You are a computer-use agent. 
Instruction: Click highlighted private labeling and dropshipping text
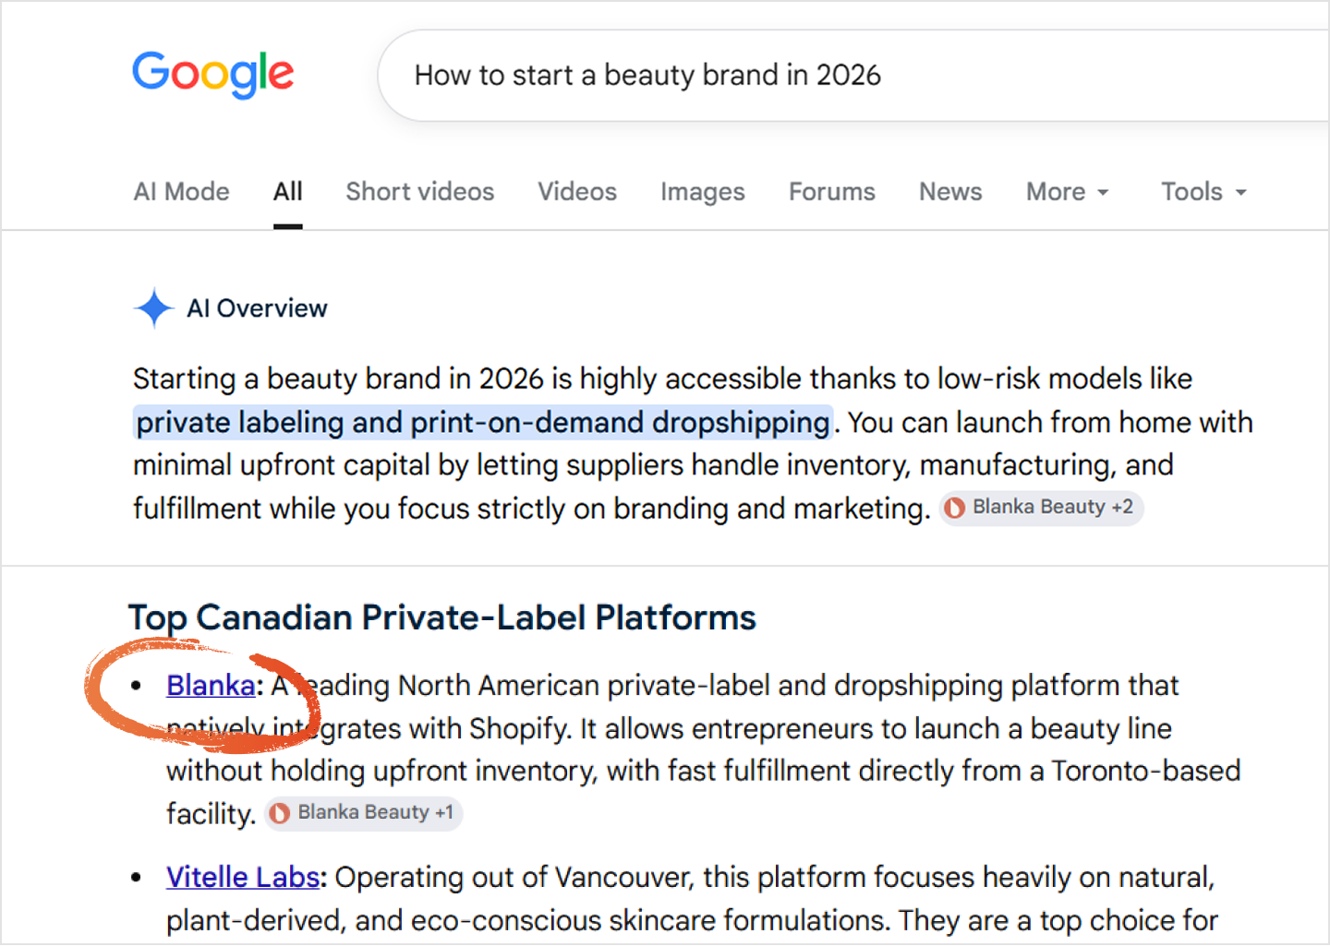click(x=483, y=423)
